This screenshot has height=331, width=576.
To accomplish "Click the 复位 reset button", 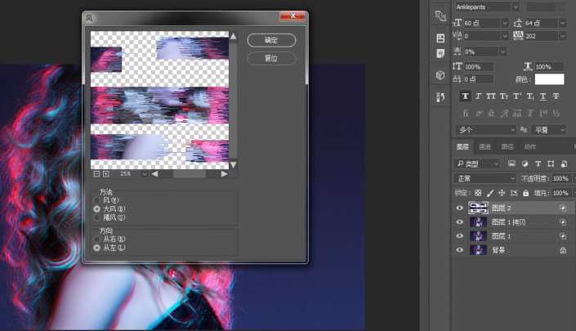I will (270, 59).
